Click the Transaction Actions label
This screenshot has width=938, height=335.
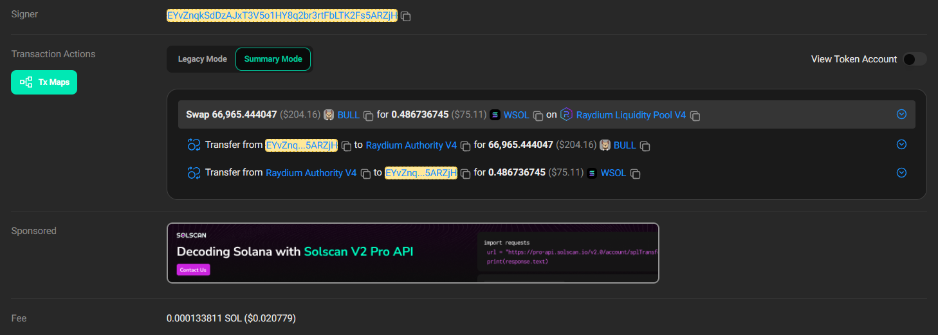pyautogui.click(x=53, y=54)
